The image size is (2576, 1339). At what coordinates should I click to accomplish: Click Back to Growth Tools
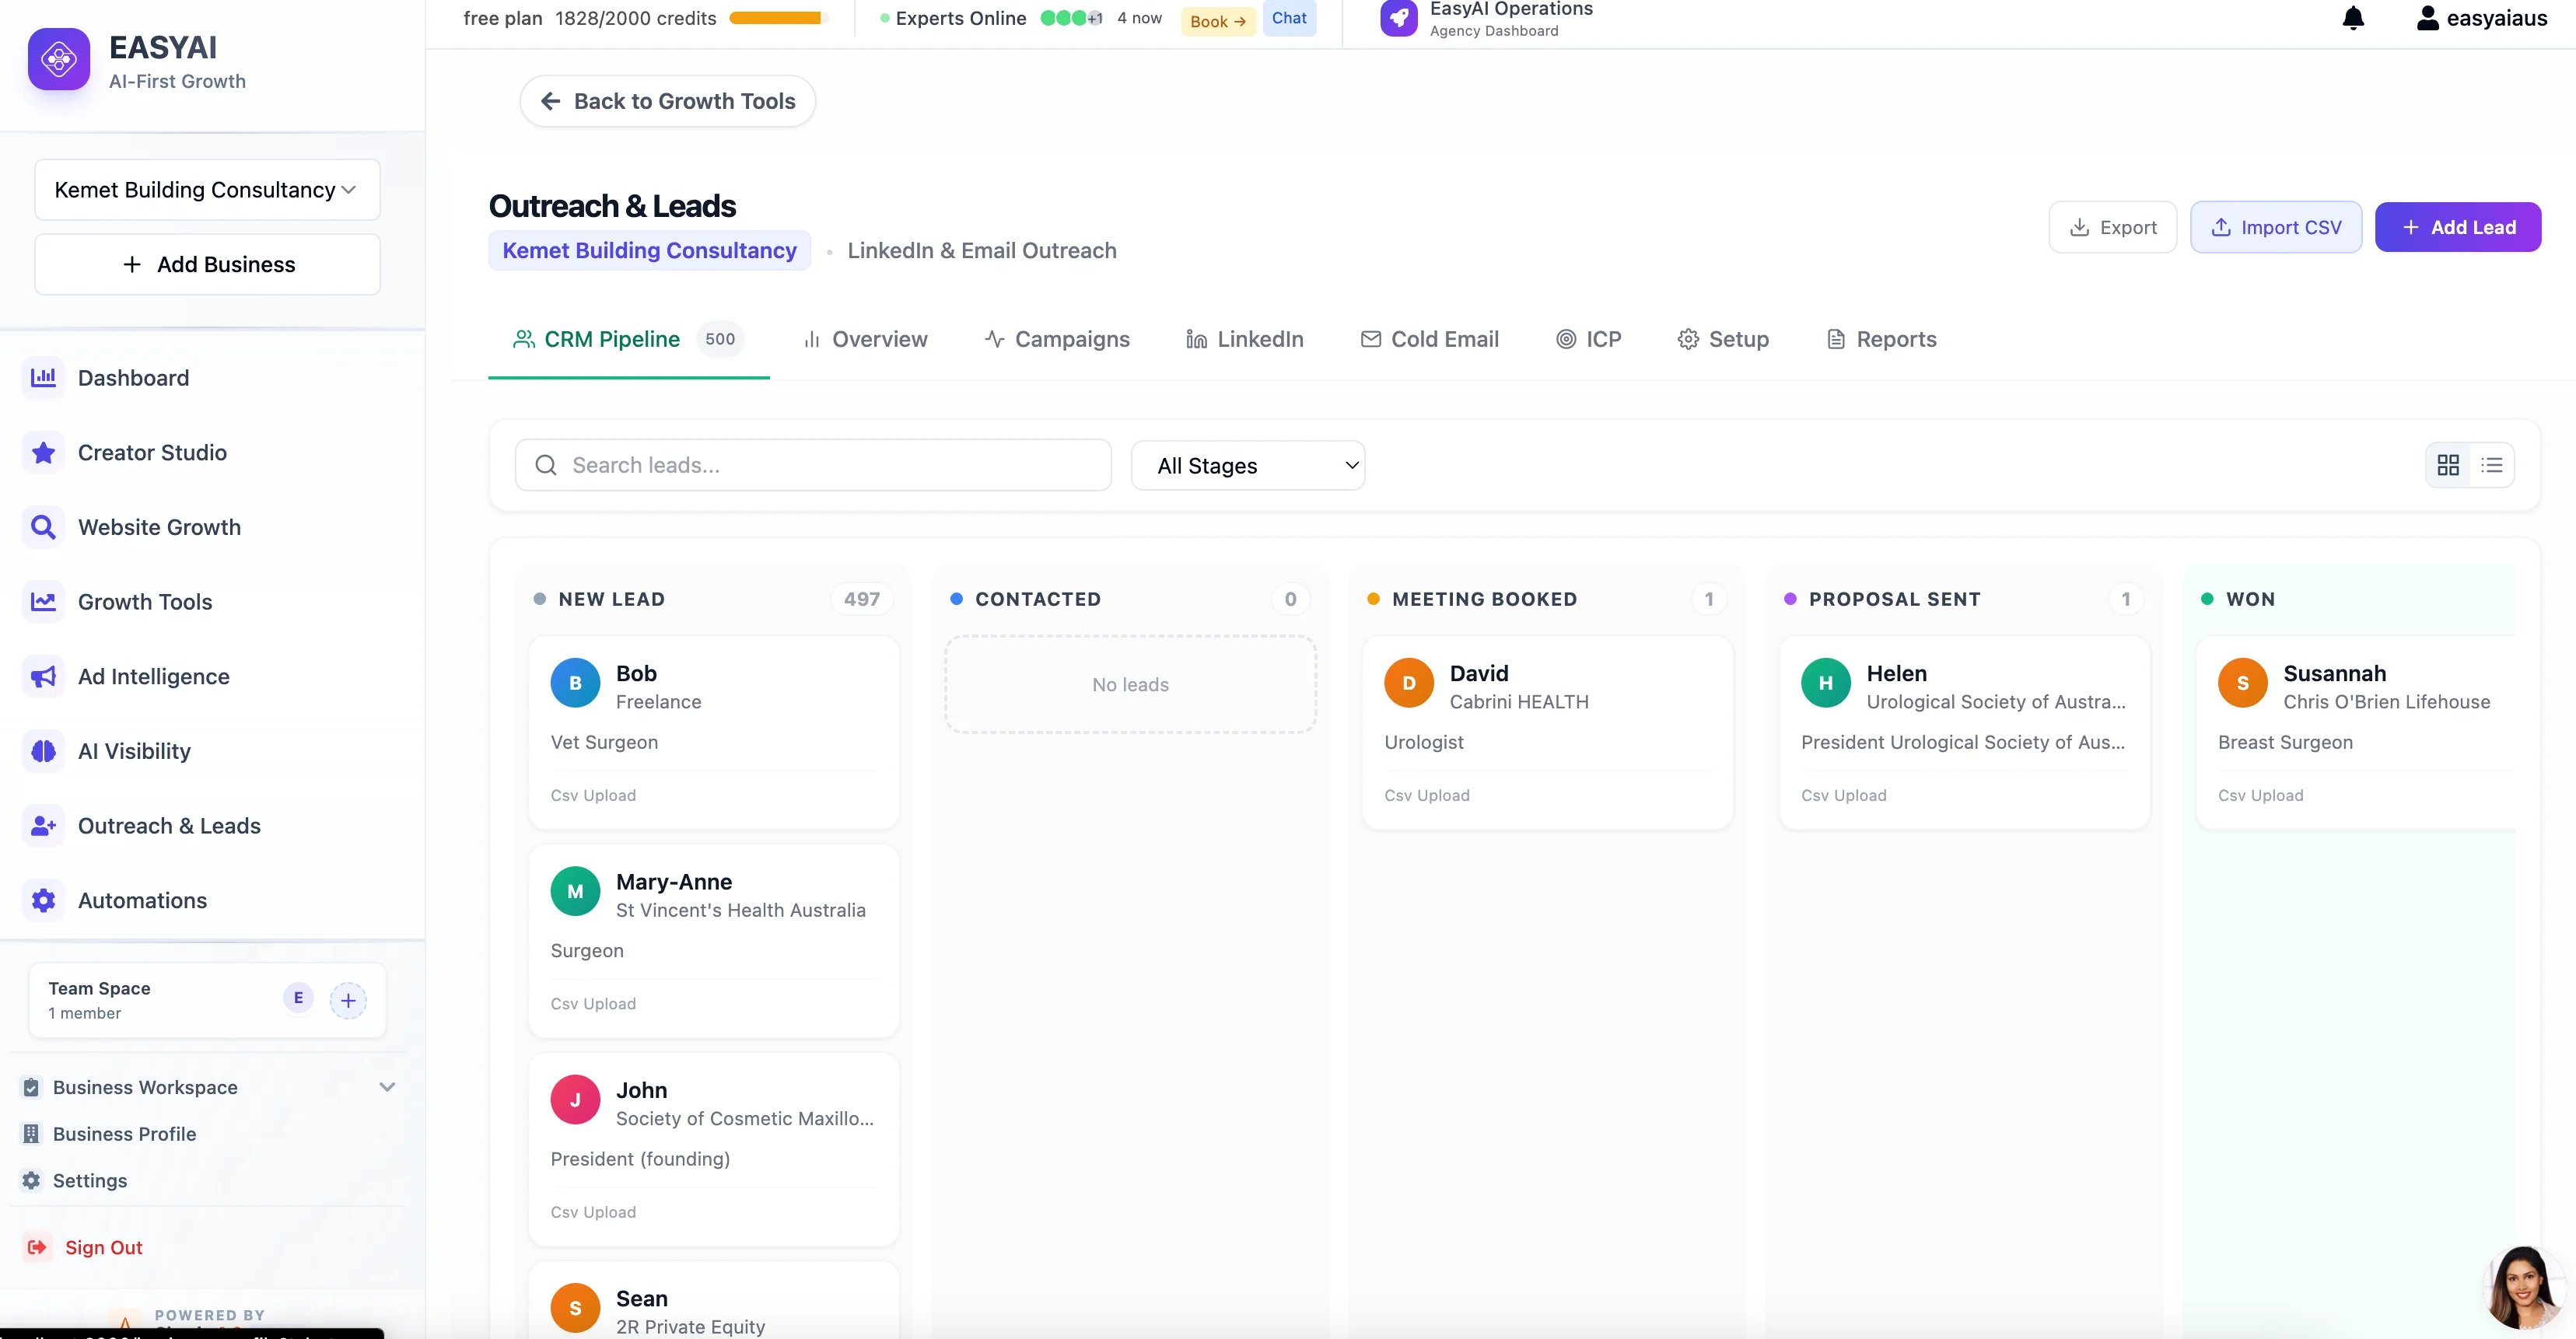[x=666, y=100]
